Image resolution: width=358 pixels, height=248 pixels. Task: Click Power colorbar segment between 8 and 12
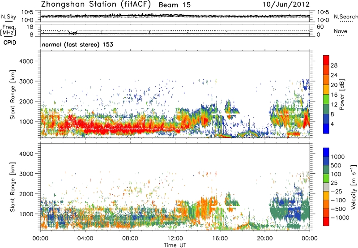(x=326, y=109)
